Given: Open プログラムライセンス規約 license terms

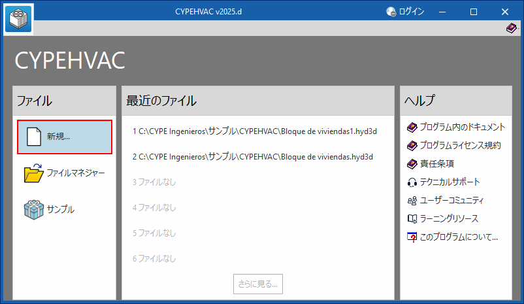Looking at the screenshot, I should [x=460, y=146].
